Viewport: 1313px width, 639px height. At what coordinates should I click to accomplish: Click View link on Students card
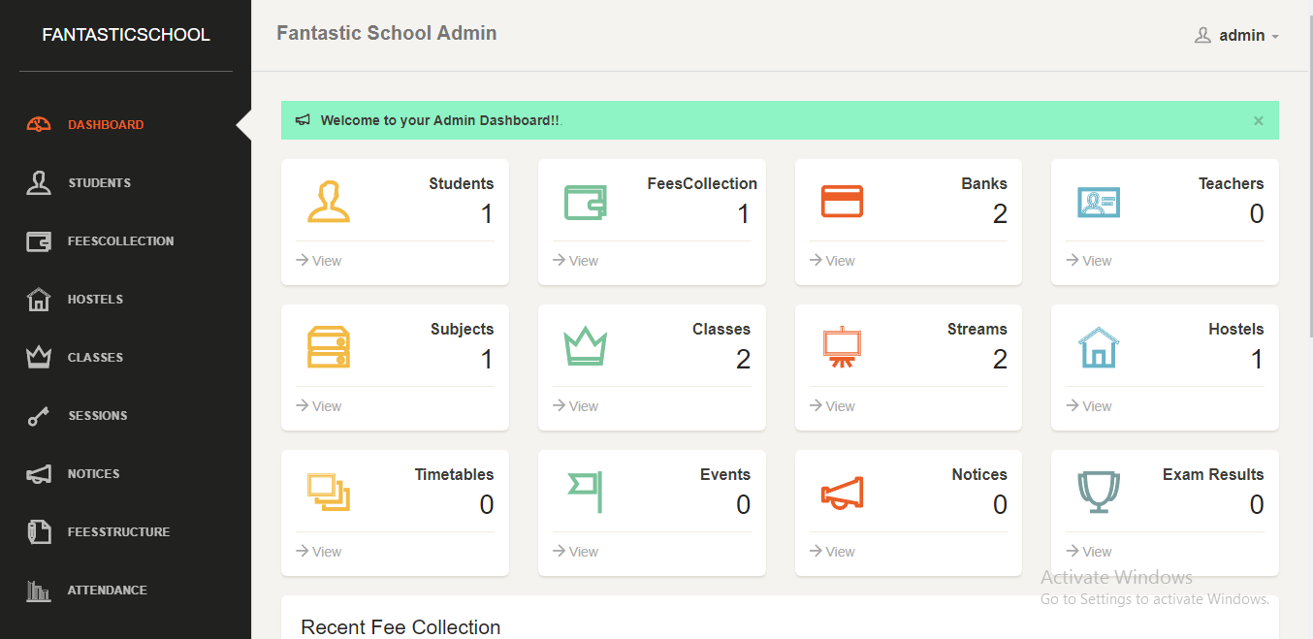pos(319,261)
